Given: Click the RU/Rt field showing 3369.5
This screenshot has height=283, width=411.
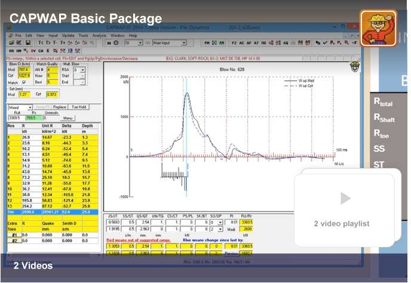Looking at the screenshot, I should tap(246, 222).
